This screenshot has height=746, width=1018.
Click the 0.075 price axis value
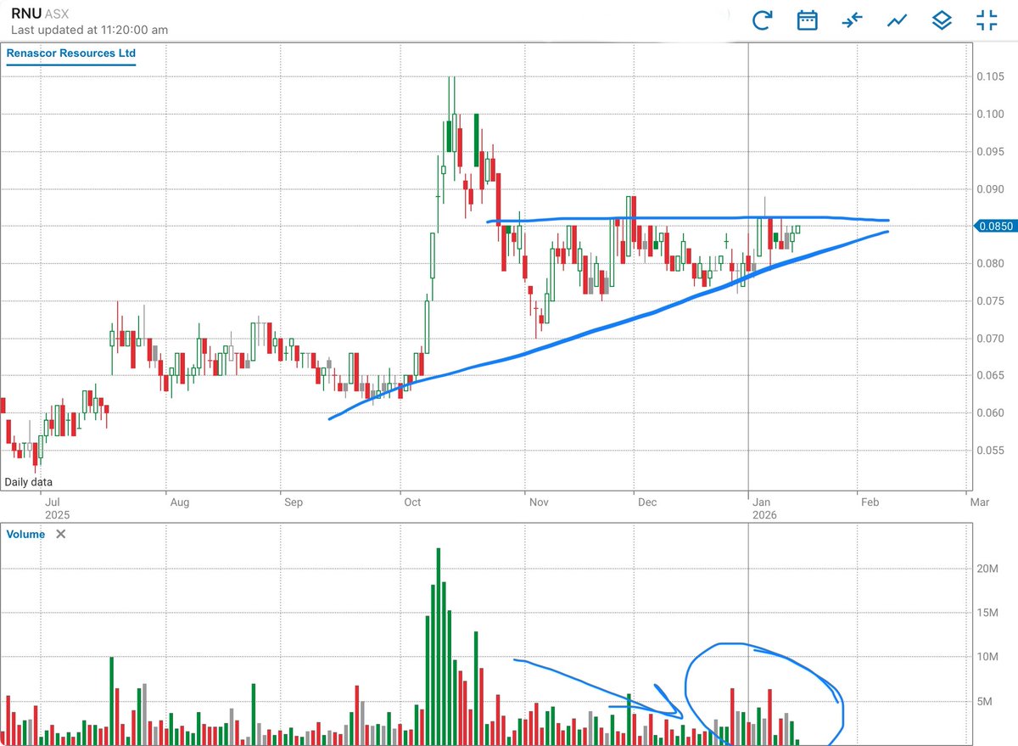(991, 301)
